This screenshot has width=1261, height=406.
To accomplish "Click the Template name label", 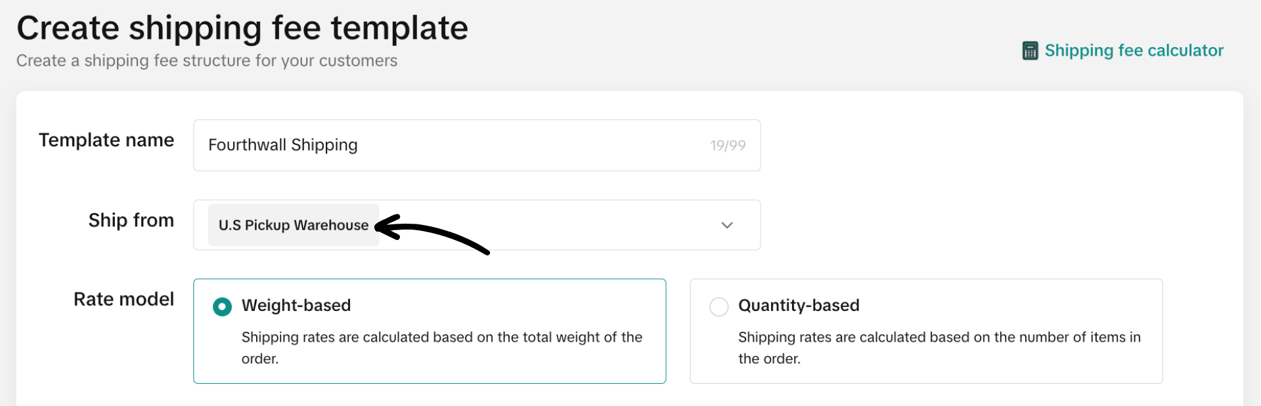I will [106, 140].
